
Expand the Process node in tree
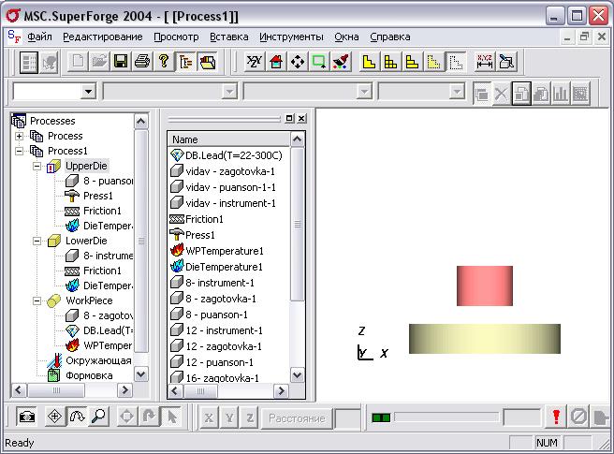point(19,136)
